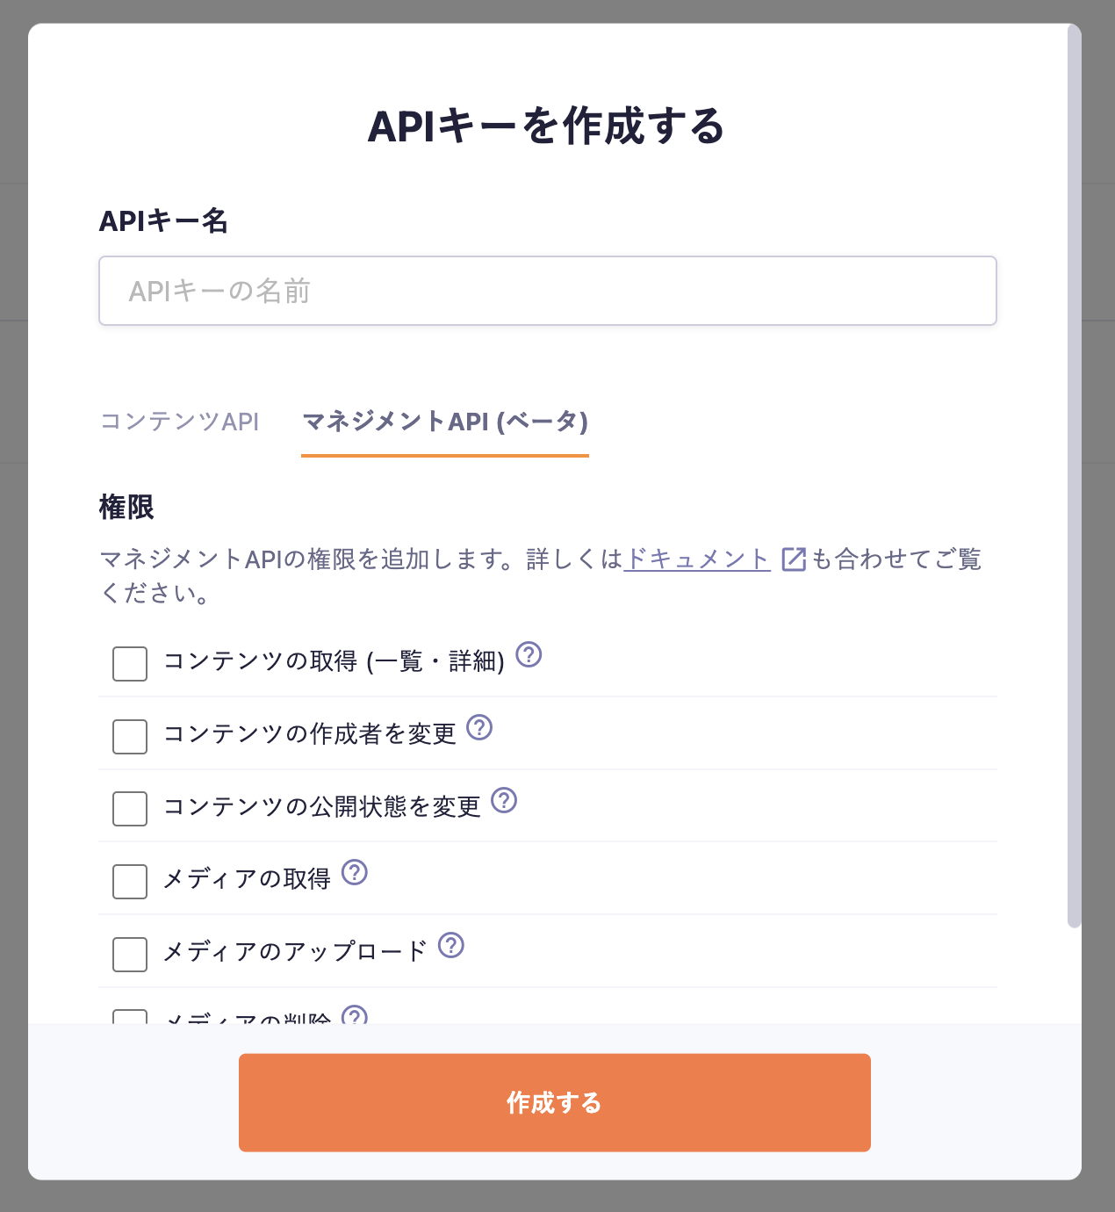Click the APIキーの名前 input field
1115x1212 pixels.
pos(547,291)
